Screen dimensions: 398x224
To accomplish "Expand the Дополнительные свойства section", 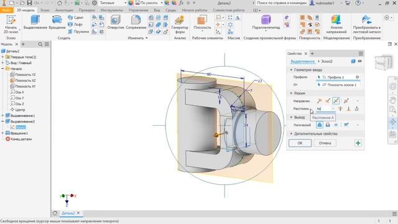I will pos(291,134).
